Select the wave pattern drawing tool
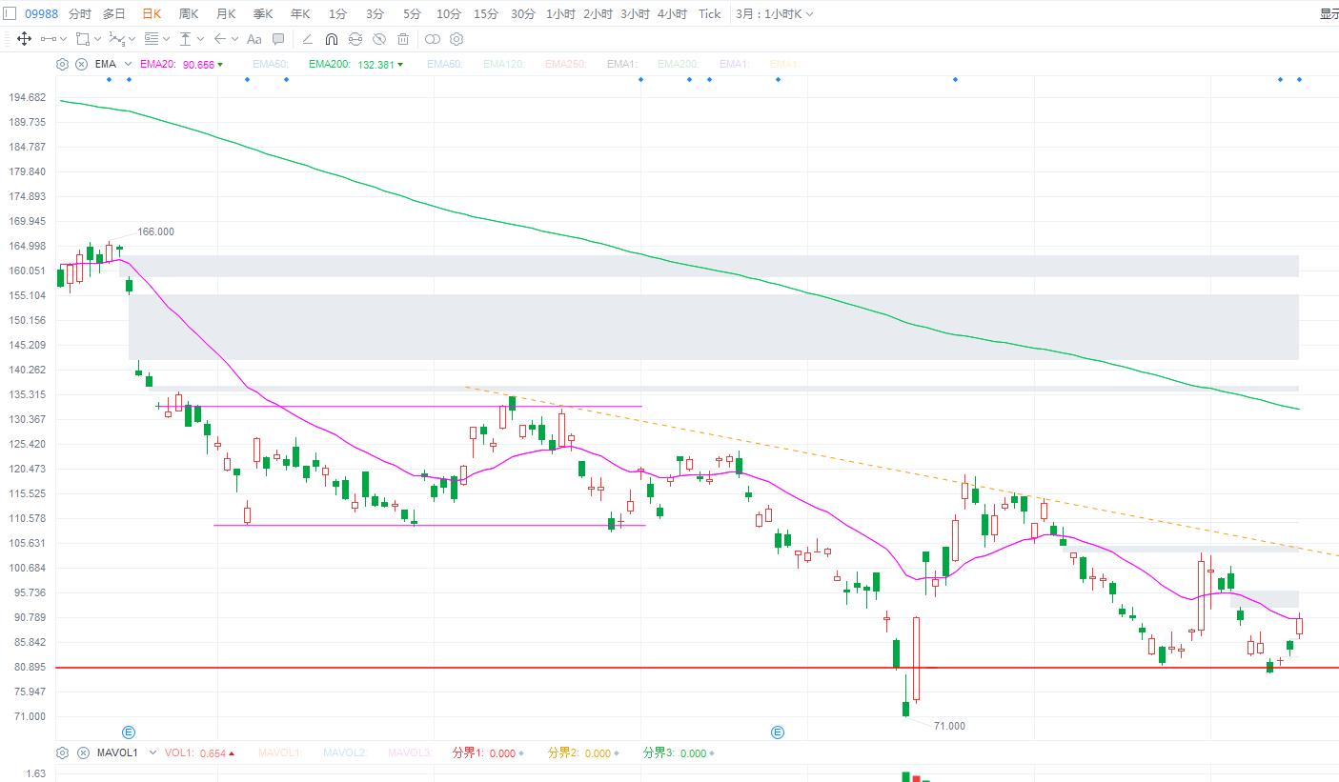Image resolution: width=1339 pixels, height=782 pixels. (x=116, y=39)
